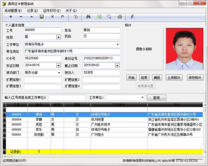Click the refresh arrow toolbar icon
Viewport: 208px width, 166px height.
pyautogui.click(x=62, y=17)
